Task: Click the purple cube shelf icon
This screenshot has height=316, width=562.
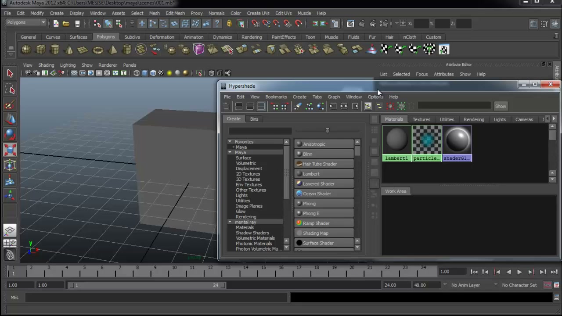Action: pyautogui.click(x=198, y=50)
